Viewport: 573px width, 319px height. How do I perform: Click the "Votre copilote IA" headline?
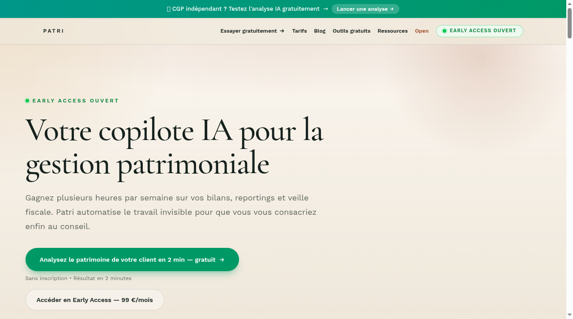(x=174, y=148)
